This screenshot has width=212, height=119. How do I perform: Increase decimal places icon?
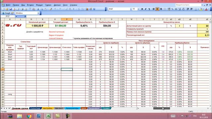(180, 9)
